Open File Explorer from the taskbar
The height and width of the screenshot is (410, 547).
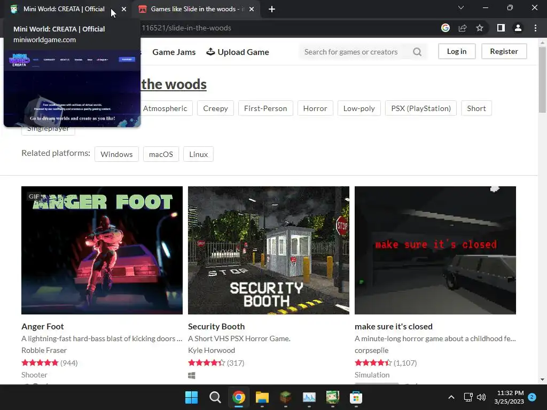(262, 397)
